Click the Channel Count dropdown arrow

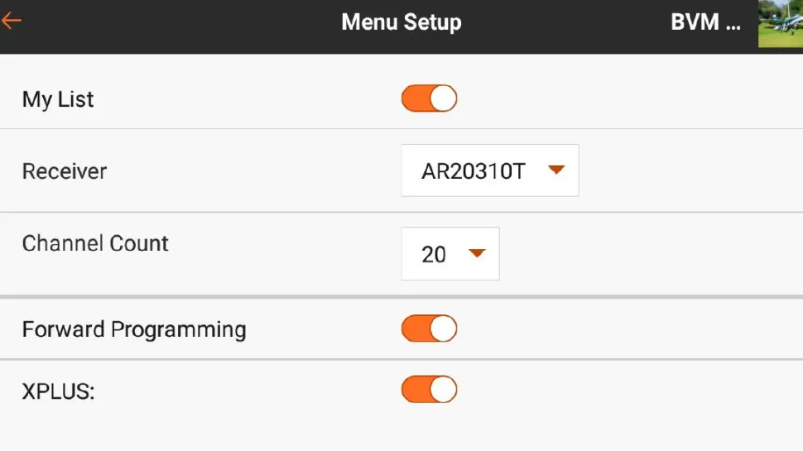tap(476, 252)
